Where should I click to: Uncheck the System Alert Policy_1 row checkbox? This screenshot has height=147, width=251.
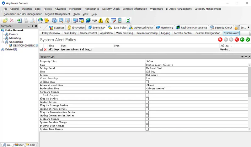[x=41, y=50]
